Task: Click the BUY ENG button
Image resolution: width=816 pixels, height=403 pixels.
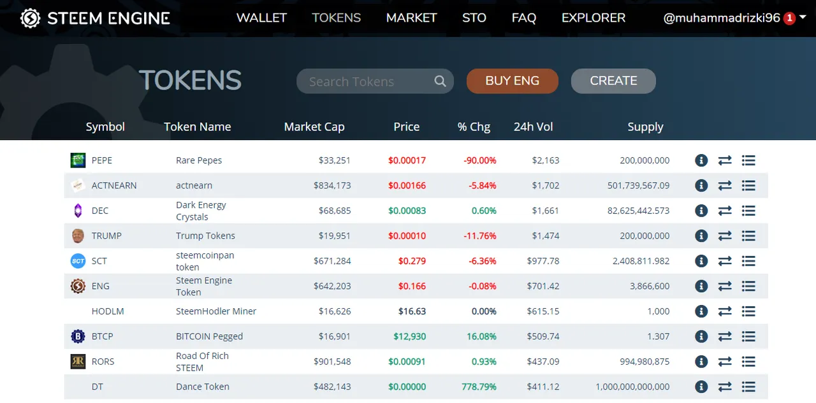Action: pos(513,81)
